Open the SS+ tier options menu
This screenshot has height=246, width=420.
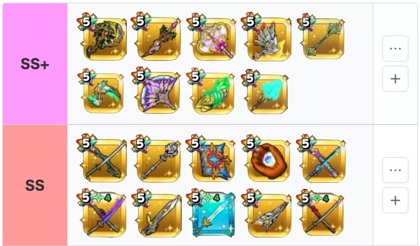[395, 49]
